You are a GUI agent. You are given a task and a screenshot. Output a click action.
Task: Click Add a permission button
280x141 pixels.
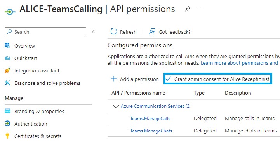click(135, 79)
